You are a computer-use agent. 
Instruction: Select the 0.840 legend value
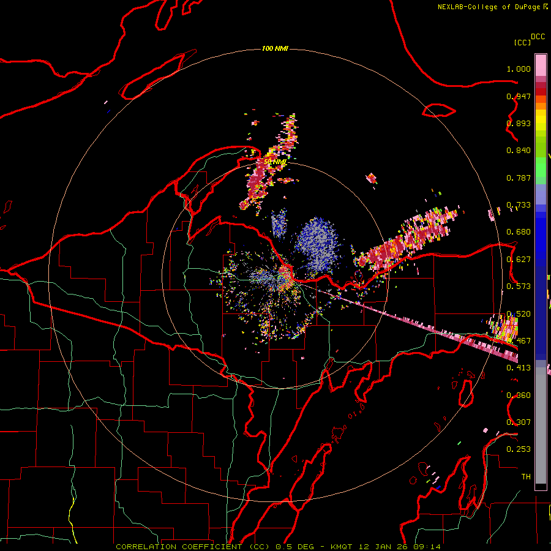[x=519, y=151]
